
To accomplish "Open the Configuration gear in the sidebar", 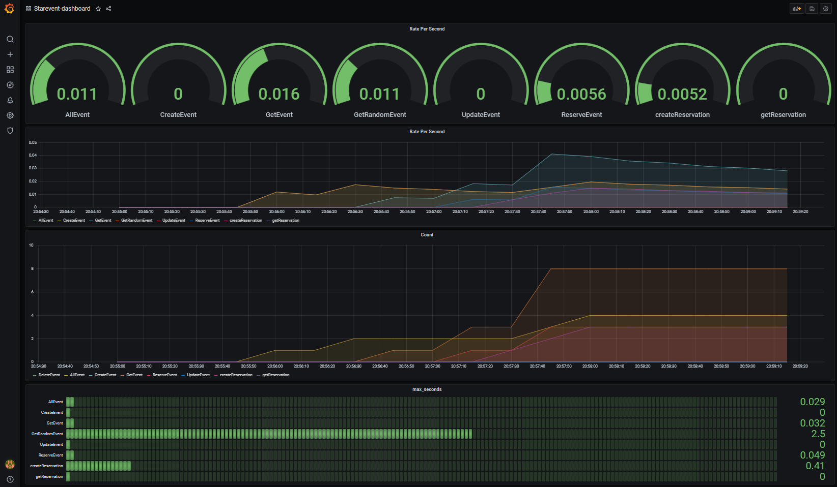I will click(10, 115).
